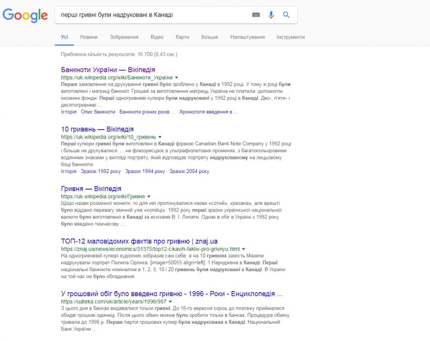This screenshot has width=430, height=341.
Task: Click snippet starting На одногривневій купюрі
Action: (173, 266)
